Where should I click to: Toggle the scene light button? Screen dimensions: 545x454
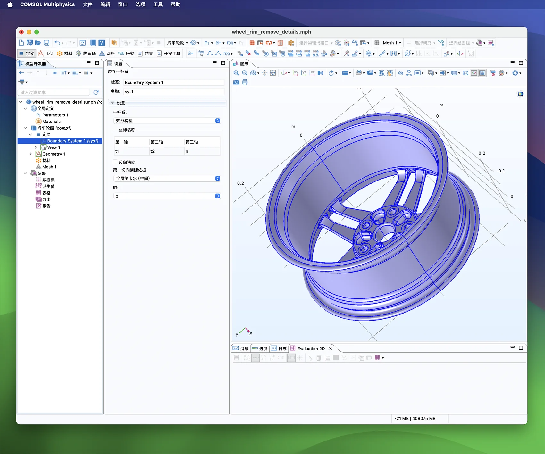(443, 73)
